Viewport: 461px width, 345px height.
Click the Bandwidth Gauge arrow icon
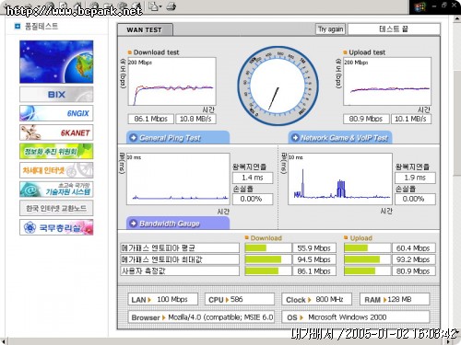click(x=134, y=224)
